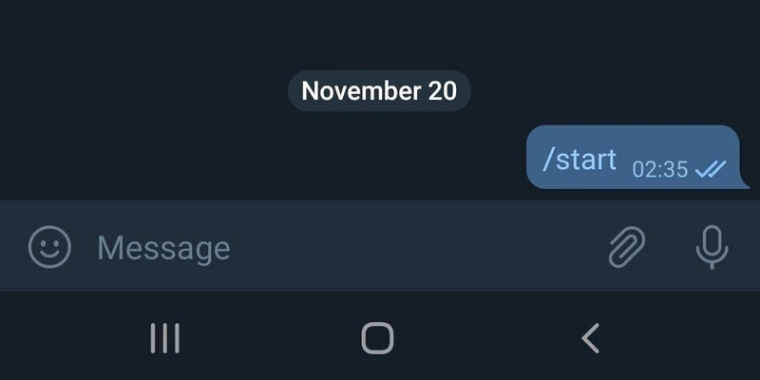Select the sent /start message bubble
The height and width of the screenshot is (380, 760).
(x=636, y=157)
